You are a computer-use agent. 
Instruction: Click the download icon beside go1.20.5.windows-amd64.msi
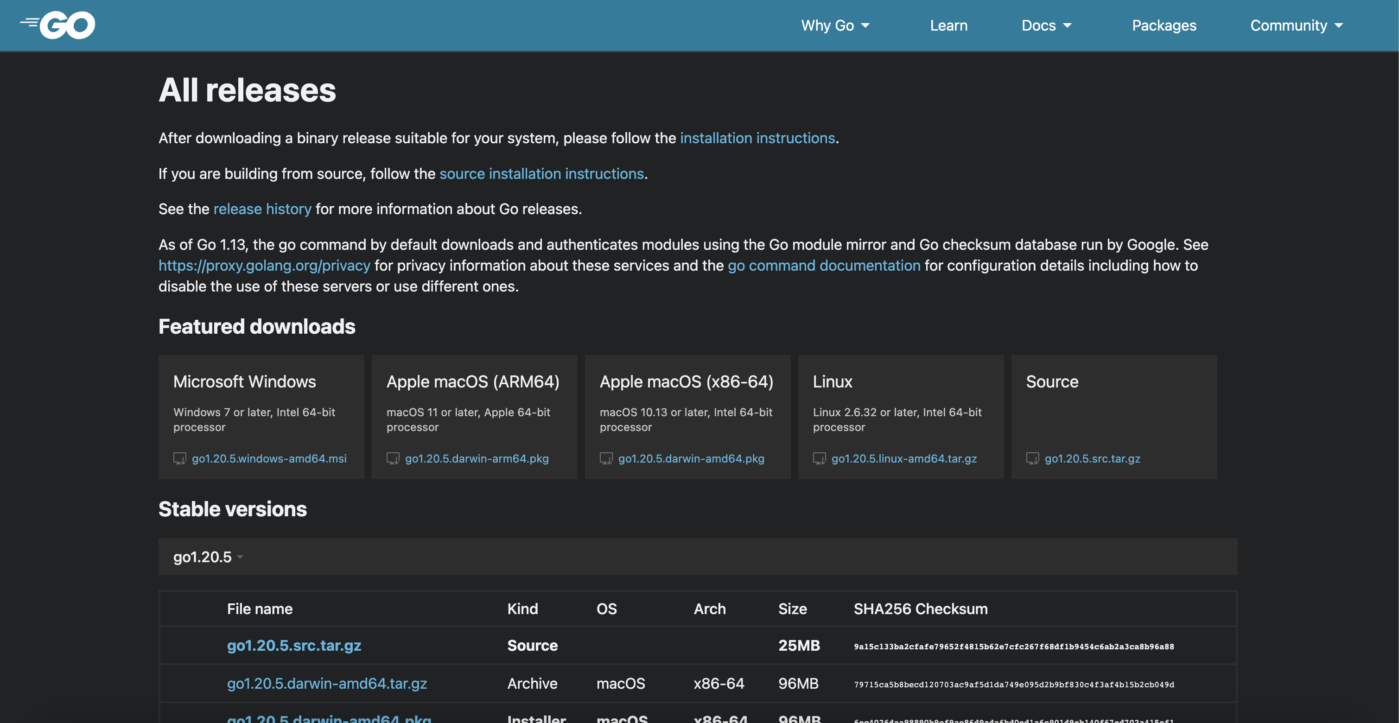[180, 459]
